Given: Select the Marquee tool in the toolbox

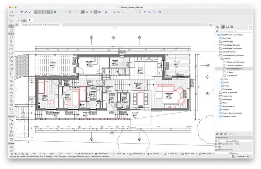Looking at the screenshot, I should [11, 30].
